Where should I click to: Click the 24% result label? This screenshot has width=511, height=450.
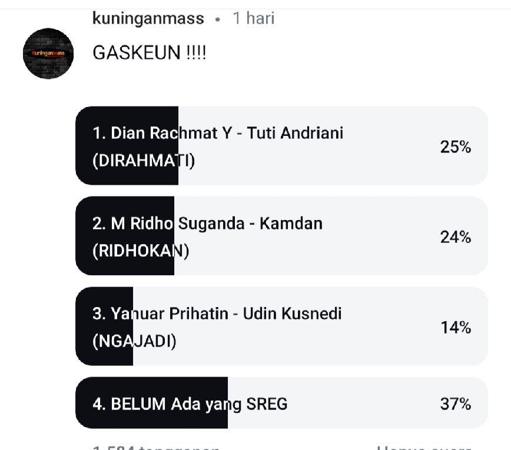456,237
